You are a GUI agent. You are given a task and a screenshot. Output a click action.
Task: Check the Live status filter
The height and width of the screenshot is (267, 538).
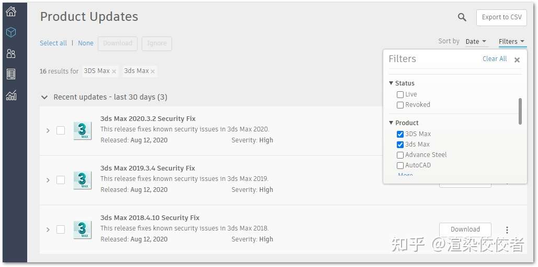(400, 95)
